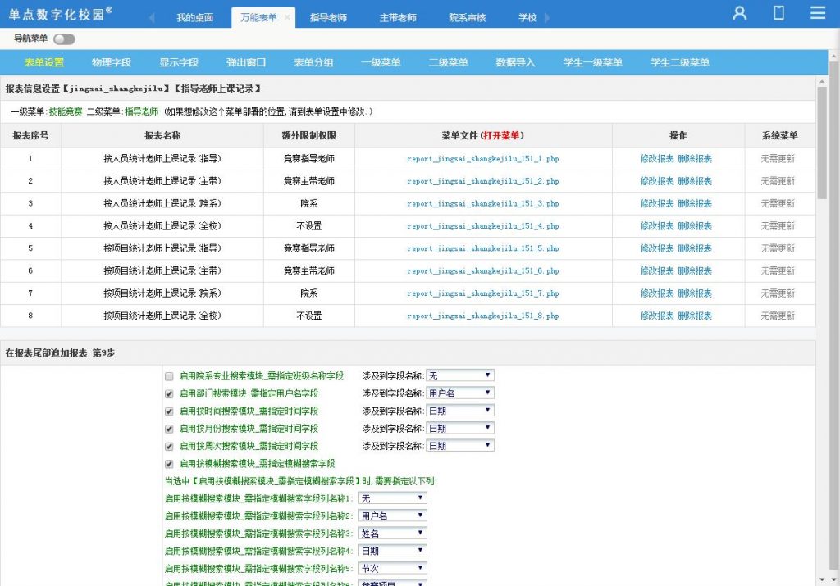
Task: Click the left tab scroll arrow
Action: 152,18
